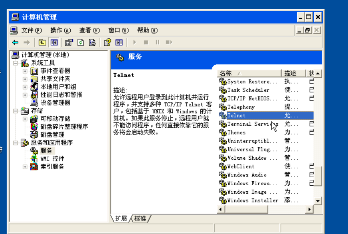The height and width of the screenshot is (234, 348).
Task: Click the vertical scrollbar down arrow
Action: (318, 201)
